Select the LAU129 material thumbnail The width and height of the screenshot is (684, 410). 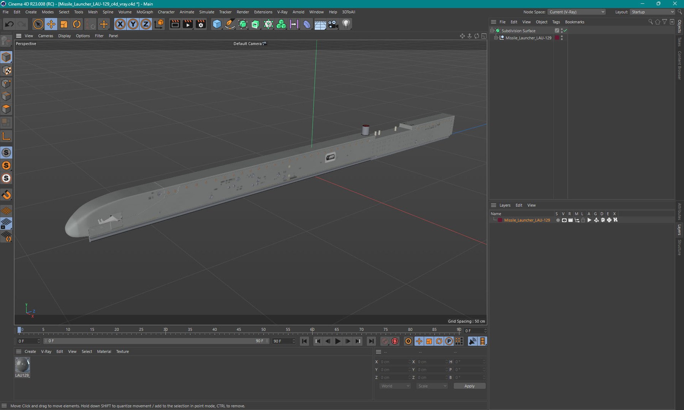pos(22,365)
